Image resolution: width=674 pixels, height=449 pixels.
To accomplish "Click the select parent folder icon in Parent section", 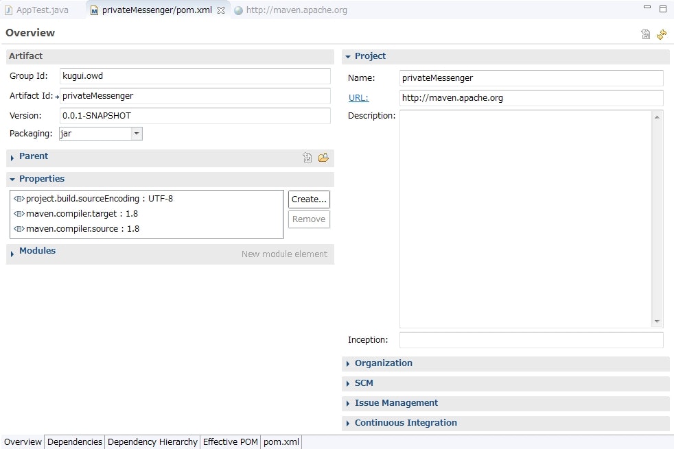I will click(x=323, y=158).
